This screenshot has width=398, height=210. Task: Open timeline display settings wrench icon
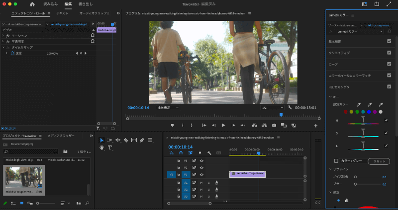[209, 153]
